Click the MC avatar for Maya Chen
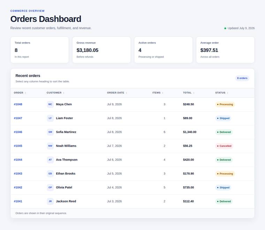Screen dimensions: 265x230 click(x=50, y=104)
